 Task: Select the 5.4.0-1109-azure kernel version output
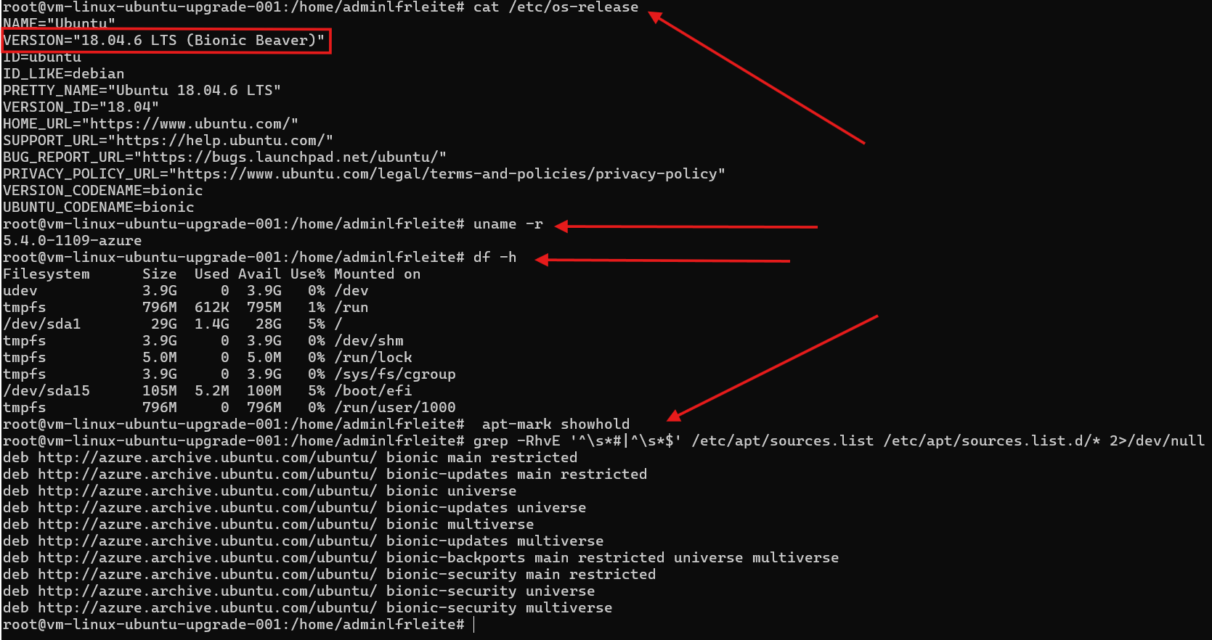pos(73,241)
